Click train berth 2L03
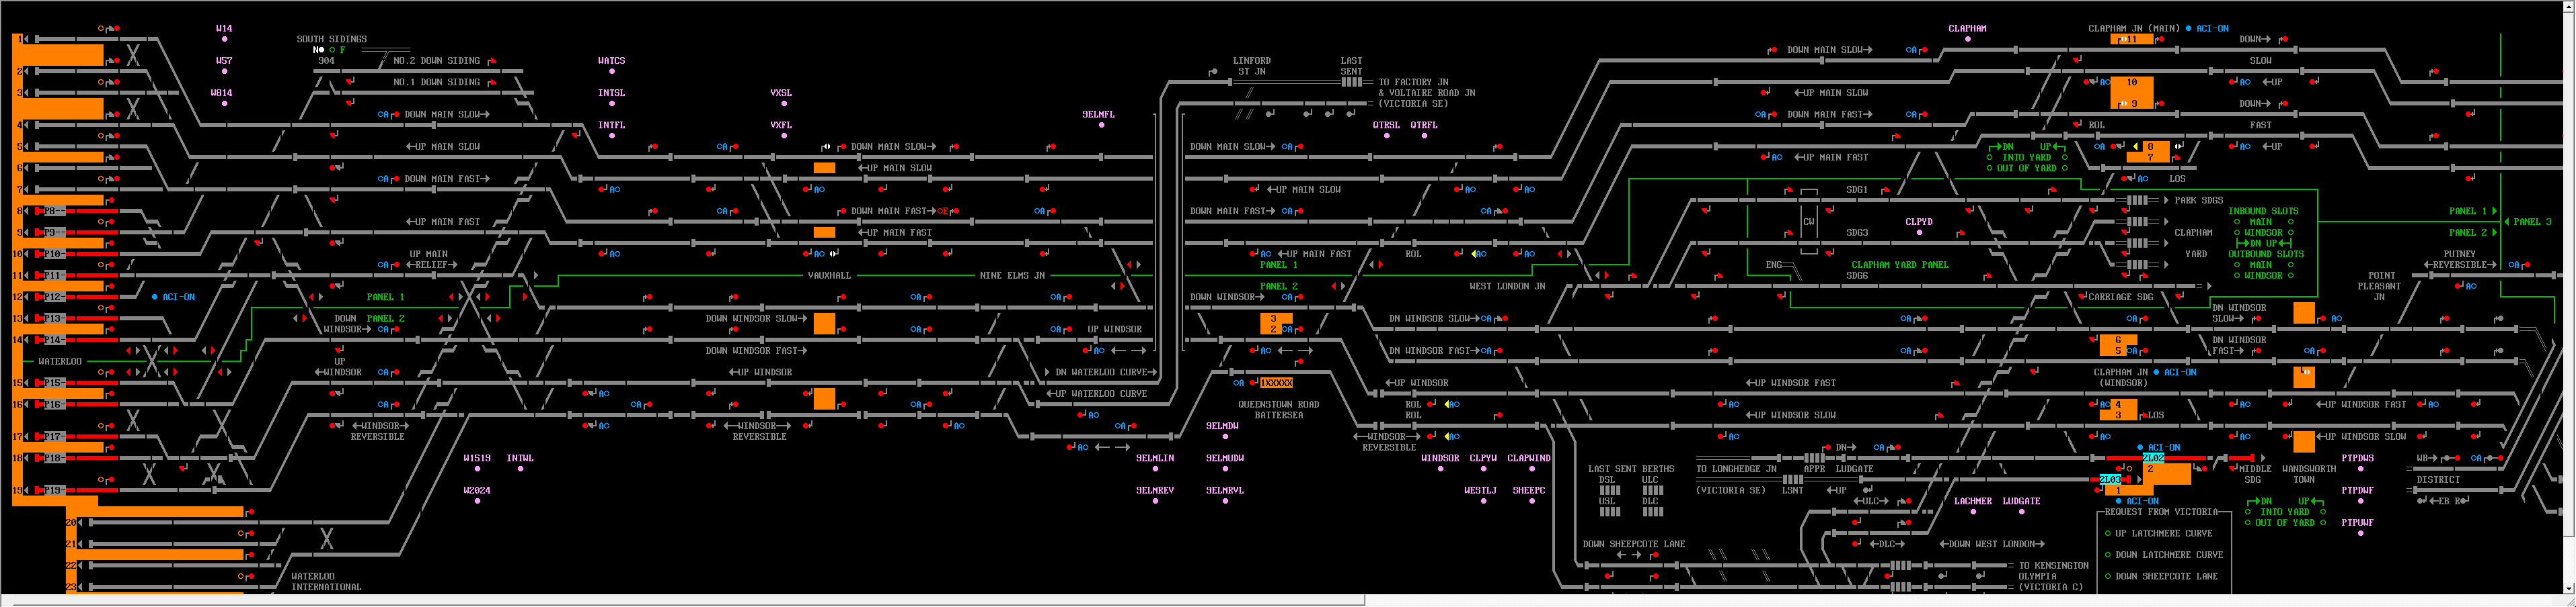 pyautogui.click(x=2110, y=480)
